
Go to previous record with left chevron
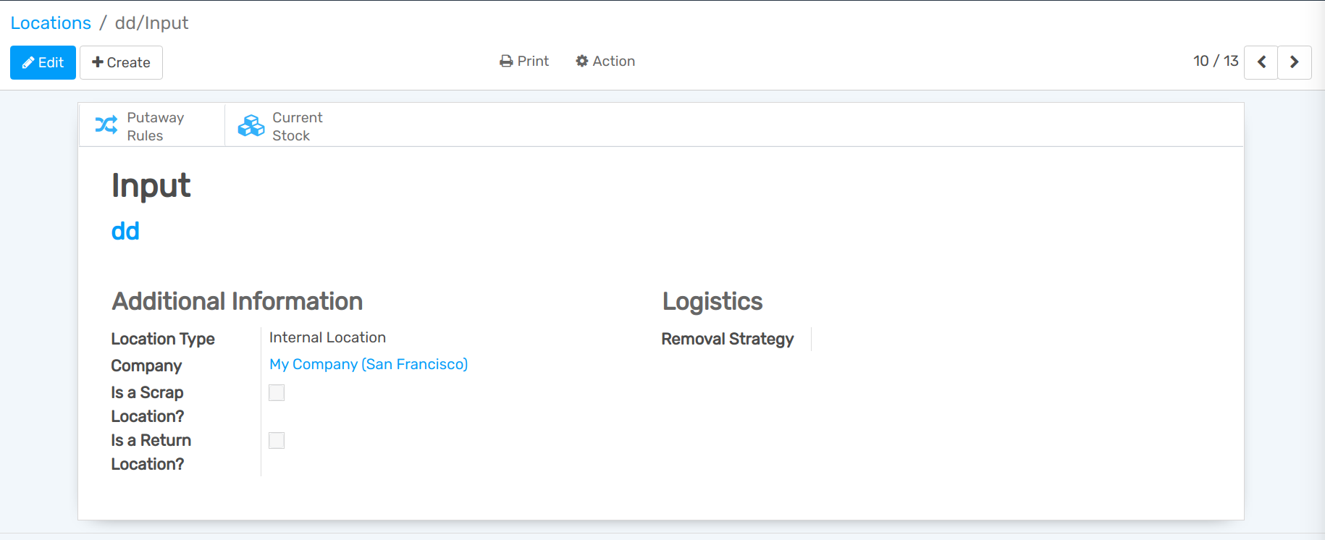point(1261,62)
